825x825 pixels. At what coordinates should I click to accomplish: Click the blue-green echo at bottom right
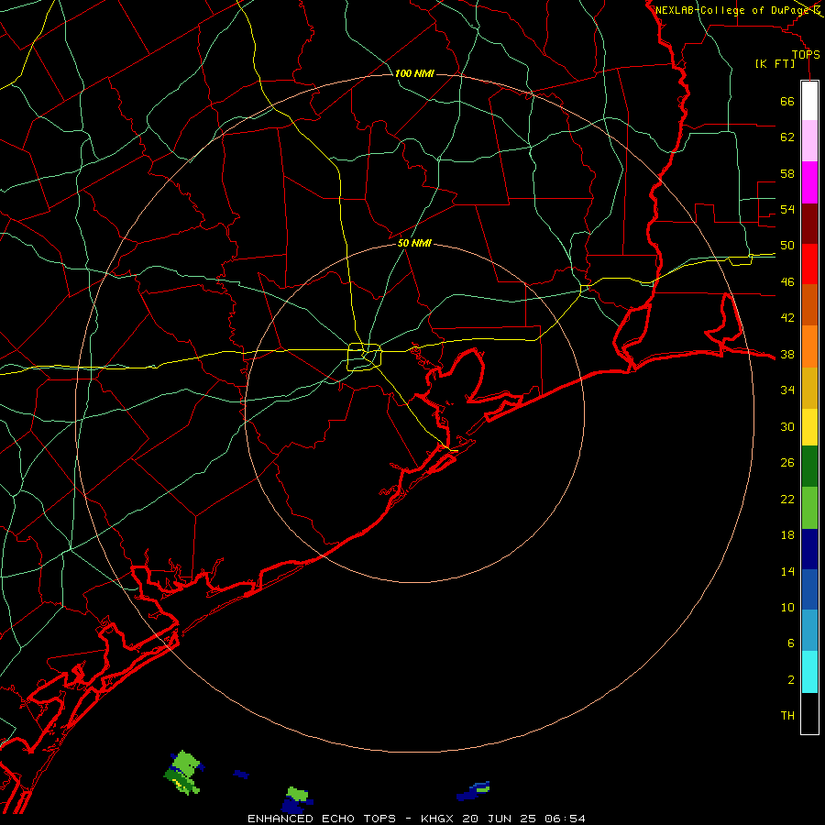[473, 791]
